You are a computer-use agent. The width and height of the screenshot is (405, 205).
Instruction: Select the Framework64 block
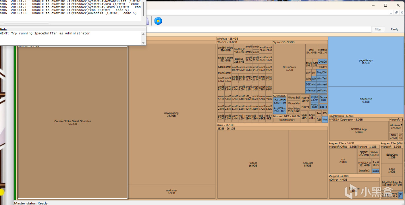tap(287, 120)
